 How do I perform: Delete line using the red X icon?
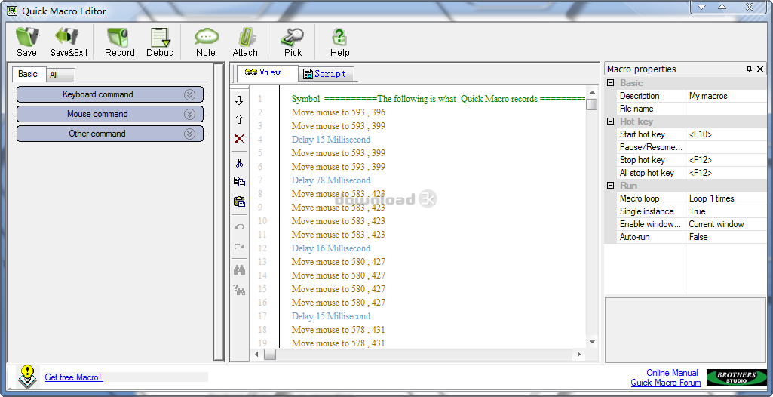pyautogui.click(x=239, y=139)
